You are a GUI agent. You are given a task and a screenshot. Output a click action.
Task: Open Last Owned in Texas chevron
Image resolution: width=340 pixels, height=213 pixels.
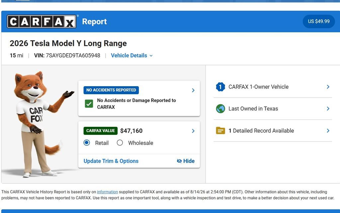tap(328, 109)
